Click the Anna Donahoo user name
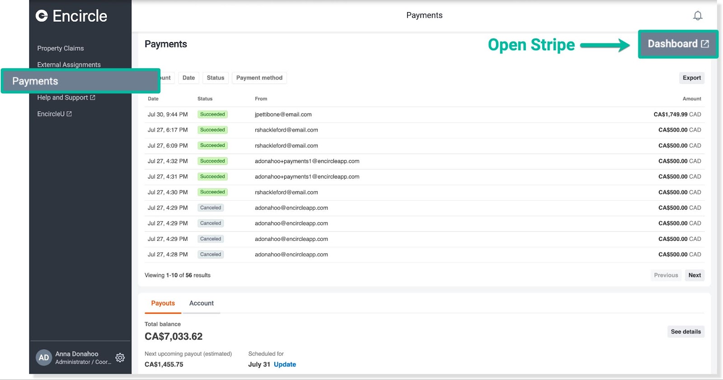This screenshot has height=380, width=723. pos(77,354)
